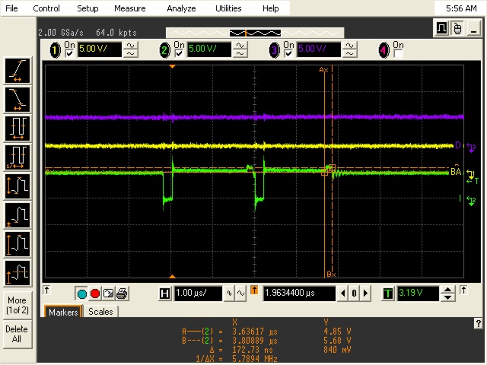
Task: Choose the period measurement icon
Action: [18, 129]
